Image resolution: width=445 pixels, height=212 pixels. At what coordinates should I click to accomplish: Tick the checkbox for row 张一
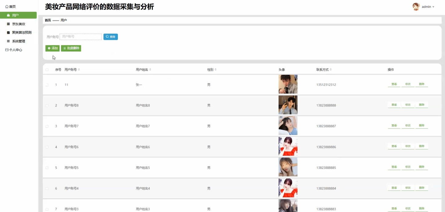pos(47,85)
